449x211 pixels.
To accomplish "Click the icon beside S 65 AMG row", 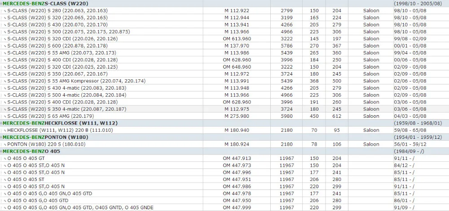I will pyautogui.click(x=5, y=116).
